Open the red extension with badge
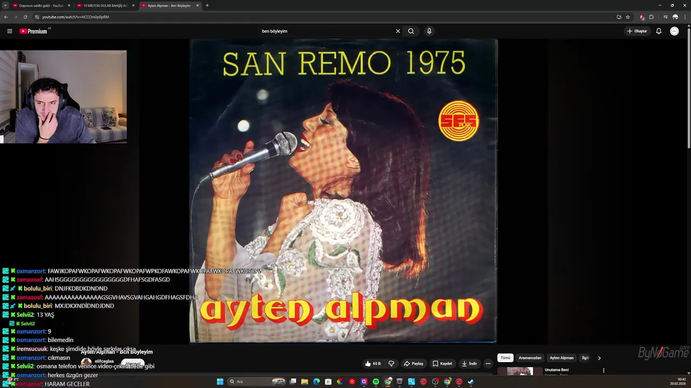Screen dimensions: 691x388 (x=642, y=17)
